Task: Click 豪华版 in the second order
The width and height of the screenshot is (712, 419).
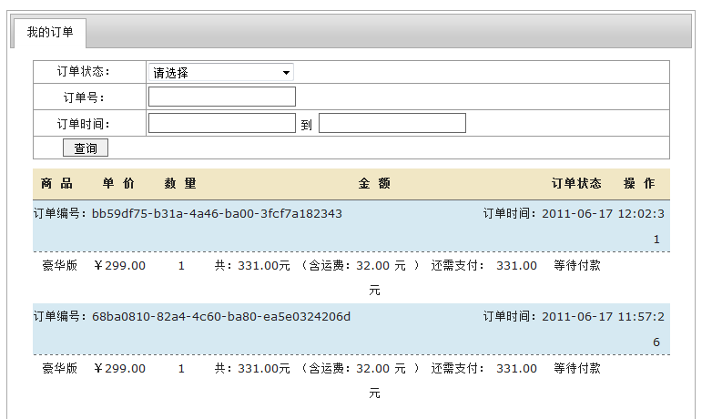Action: point(60,369)
